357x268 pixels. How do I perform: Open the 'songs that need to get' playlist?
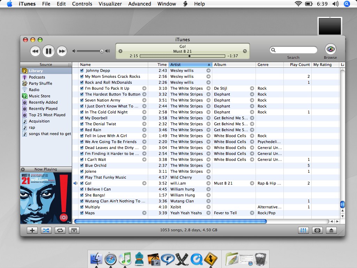point(46,134)
